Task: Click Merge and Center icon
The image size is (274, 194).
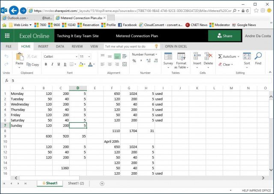Action: point(125,65)
